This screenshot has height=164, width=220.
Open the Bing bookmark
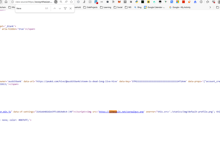pyautogui.click(x=138, y=7)
